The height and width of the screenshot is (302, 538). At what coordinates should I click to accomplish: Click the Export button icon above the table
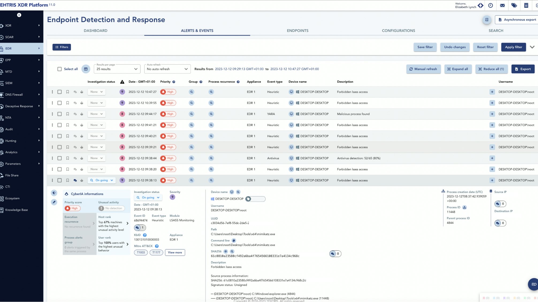click(517, 69)
